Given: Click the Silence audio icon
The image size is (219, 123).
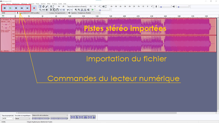Looking at the screenshot, I should (64, 10).
